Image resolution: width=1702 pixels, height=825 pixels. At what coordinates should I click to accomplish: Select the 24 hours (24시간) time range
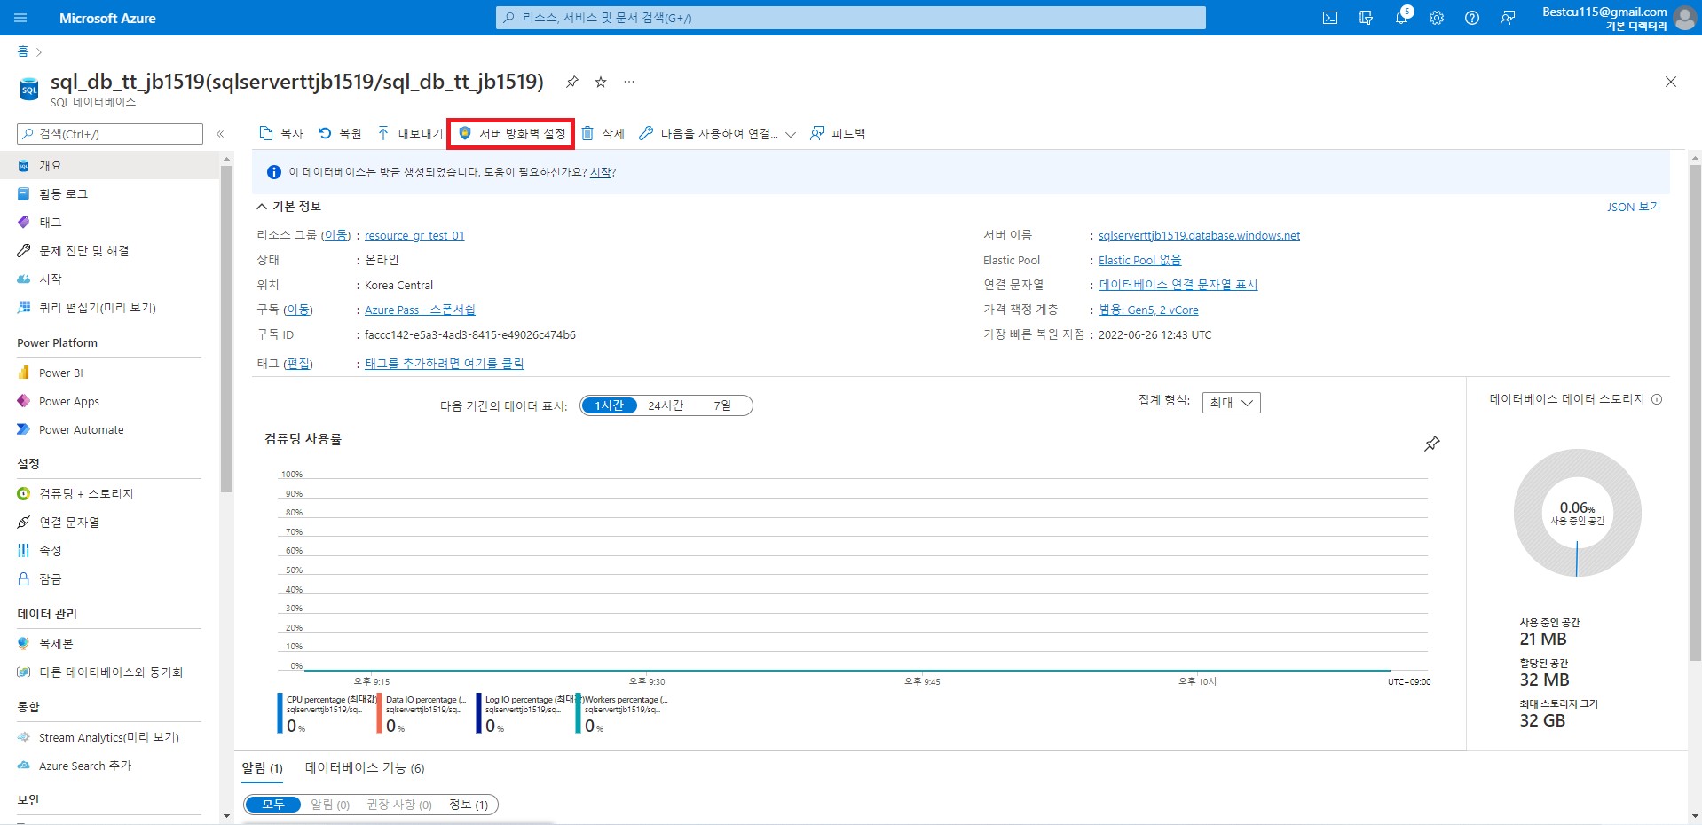pos(666,405)
